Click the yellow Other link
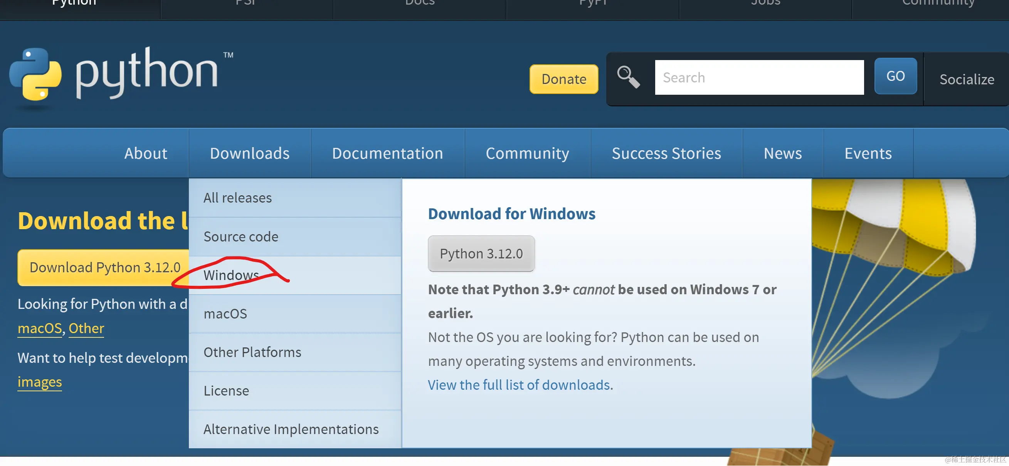1009x466 pixels. pos(86,328)
